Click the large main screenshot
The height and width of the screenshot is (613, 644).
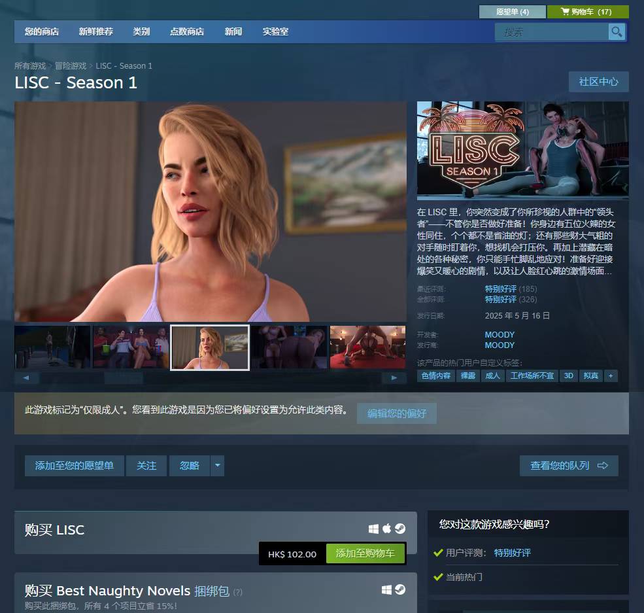(211, 211)
